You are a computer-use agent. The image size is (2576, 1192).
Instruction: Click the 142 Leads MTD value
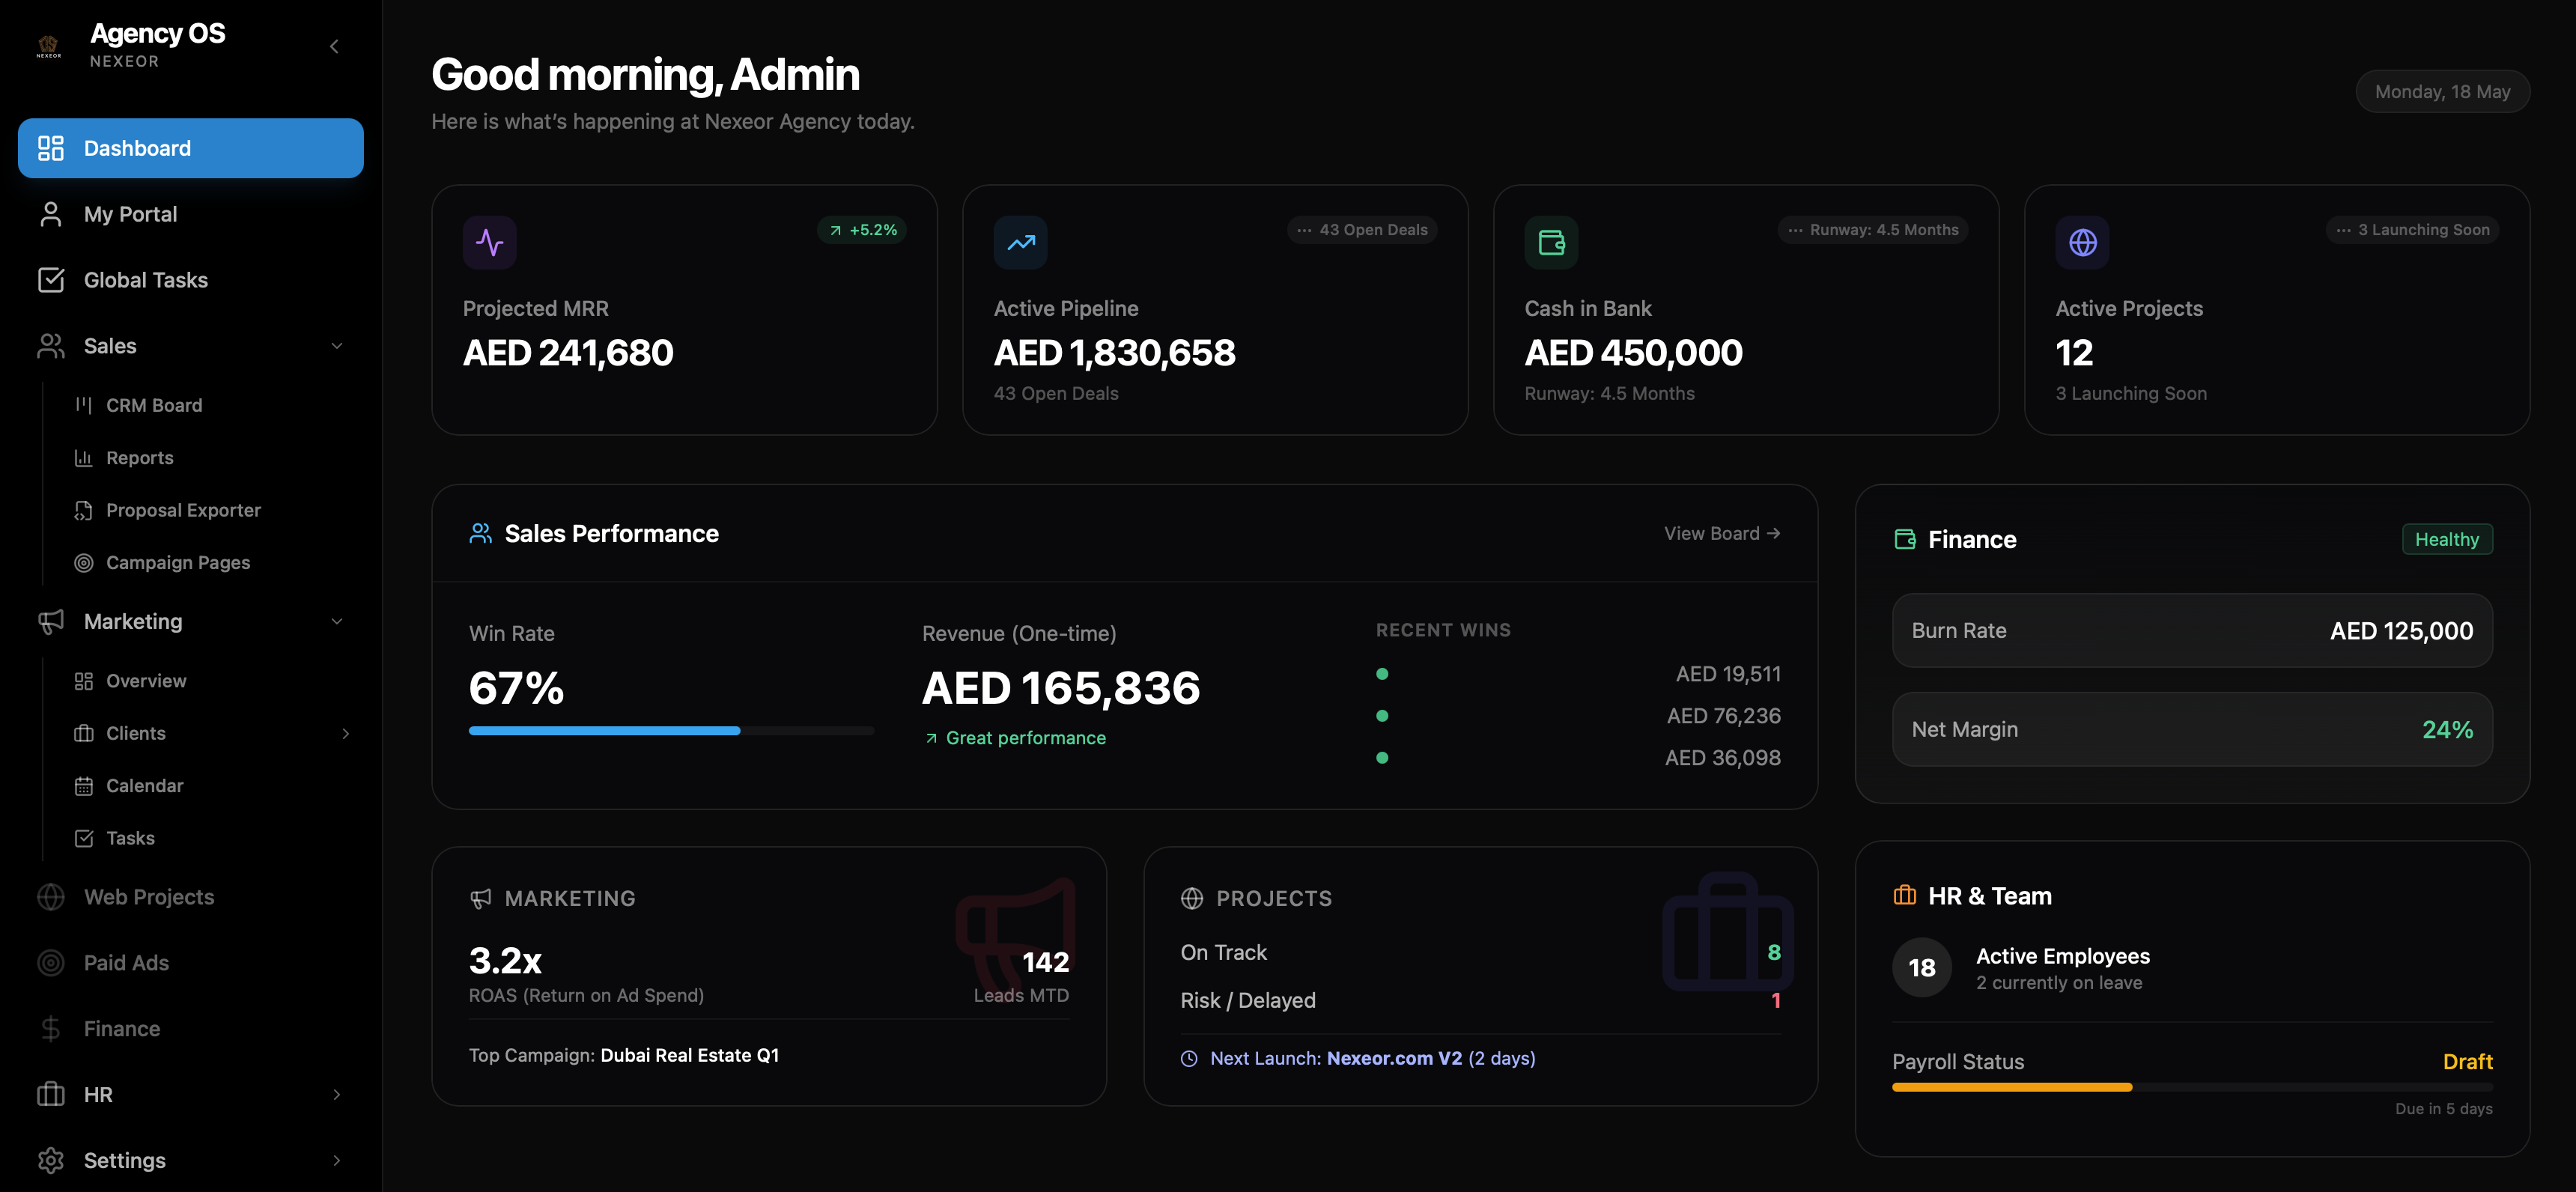[1046, 962]
